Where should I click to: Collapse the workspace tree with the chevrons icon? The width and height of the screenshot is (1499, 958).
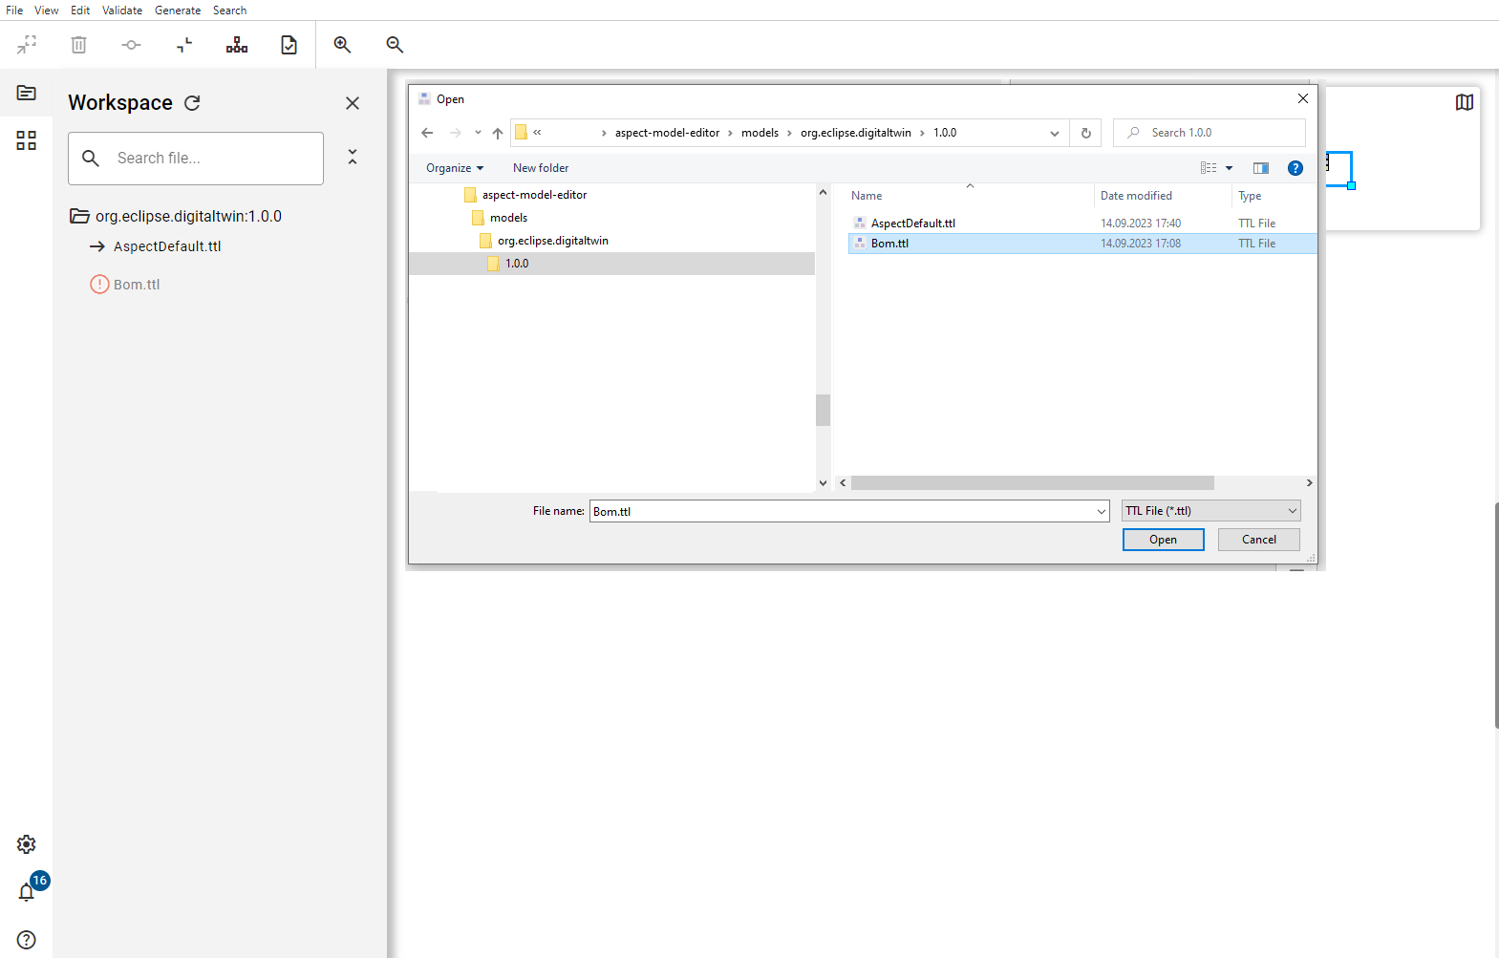point(353,158)
